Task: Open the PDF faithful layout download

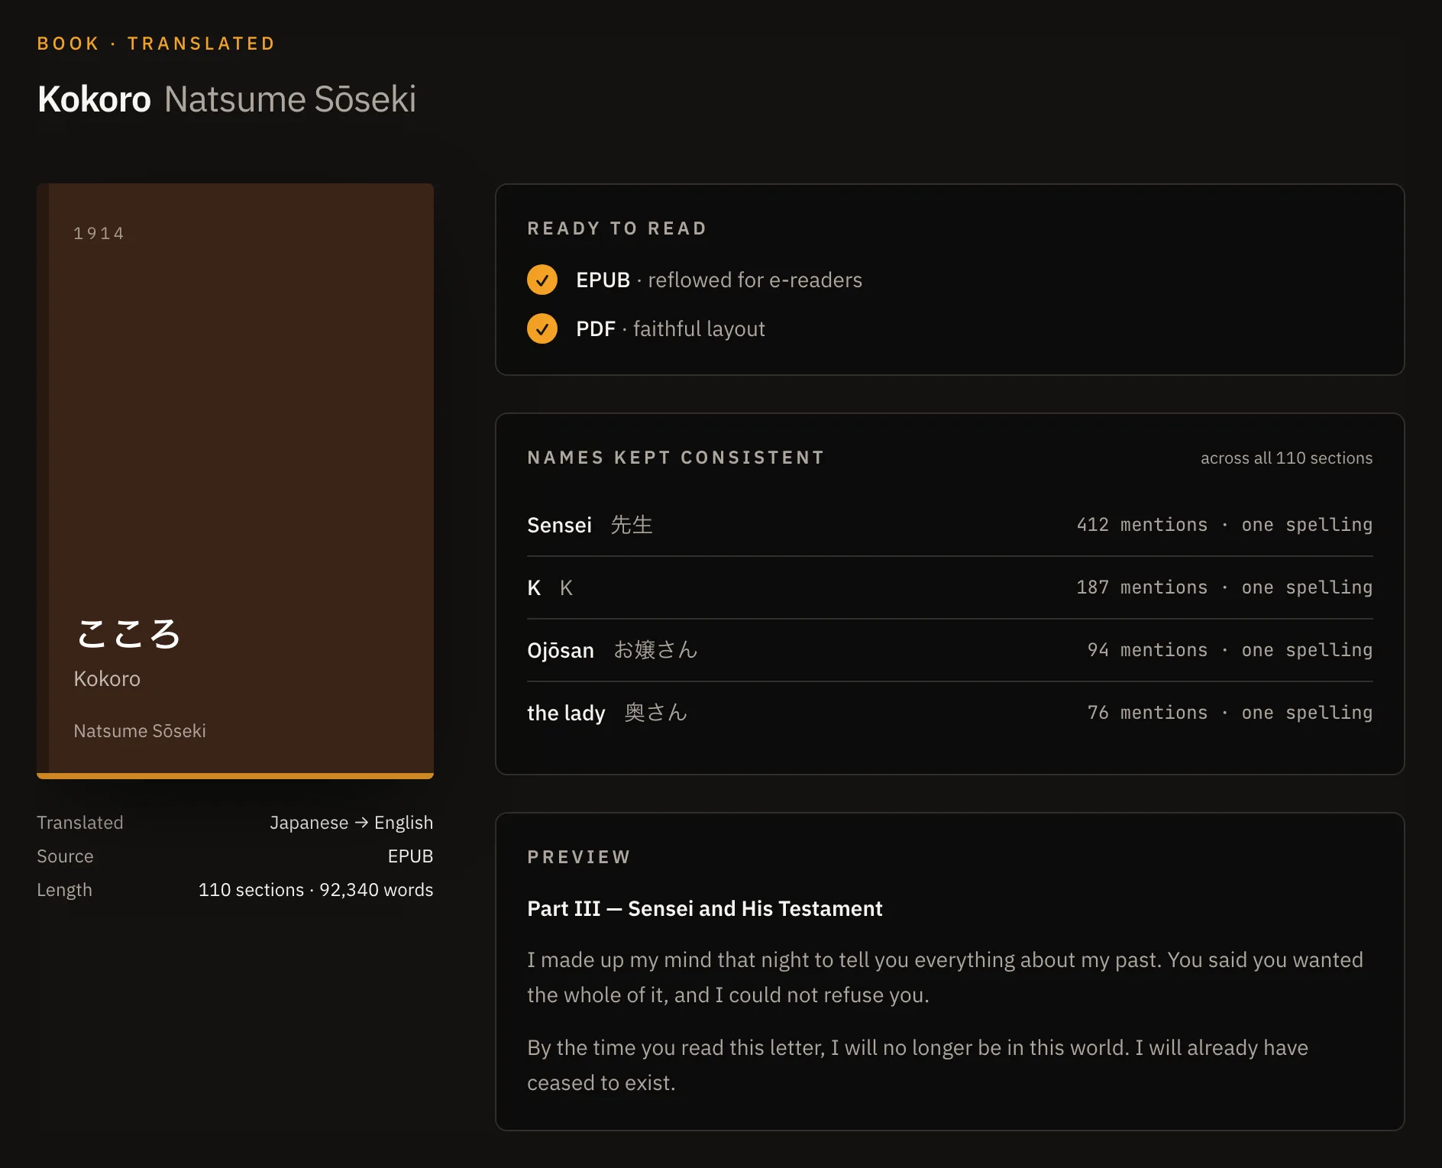Action: (670, 328)
